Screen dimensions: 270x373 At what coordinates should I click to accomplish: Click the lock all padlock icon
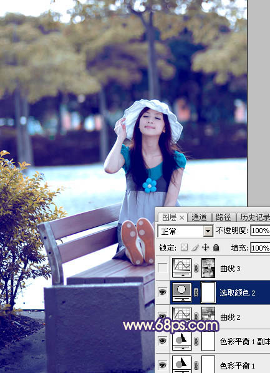[x=216, y=247]
